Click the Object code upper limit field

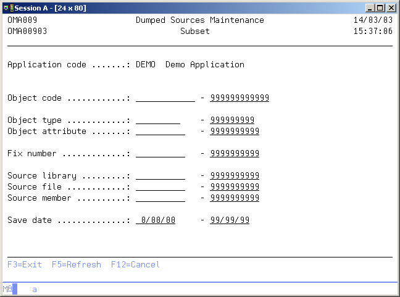240,98
